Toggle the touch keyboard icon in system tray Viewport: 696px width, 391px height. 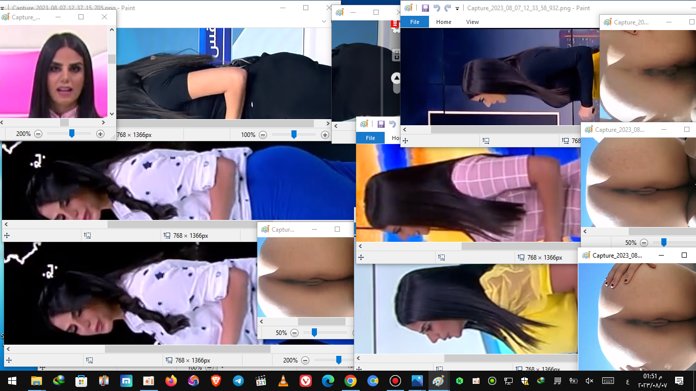[x=608, y=381]
